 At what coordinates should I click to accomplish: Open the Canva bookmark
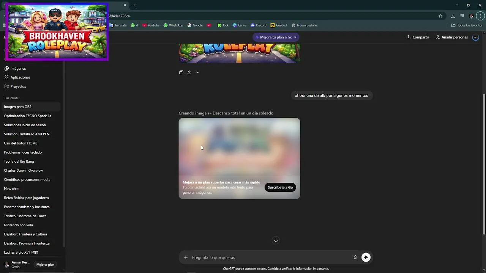click(x=240, y=25)
